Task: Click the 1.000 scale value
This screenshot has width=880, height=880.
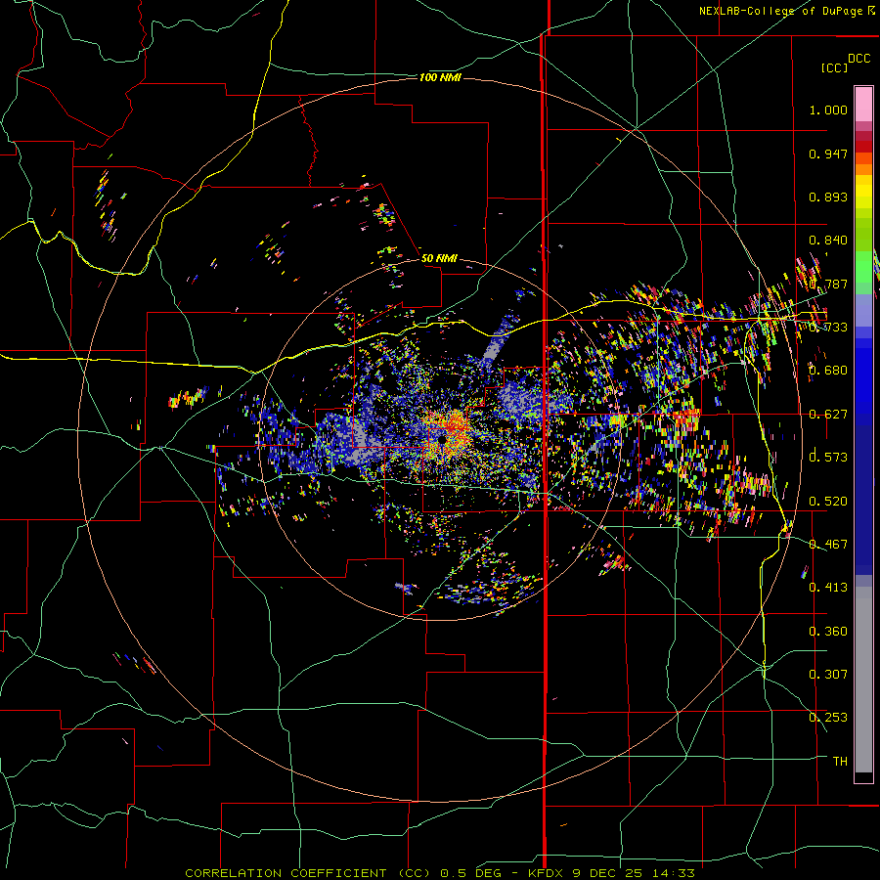Action: [x=828, y=110]
